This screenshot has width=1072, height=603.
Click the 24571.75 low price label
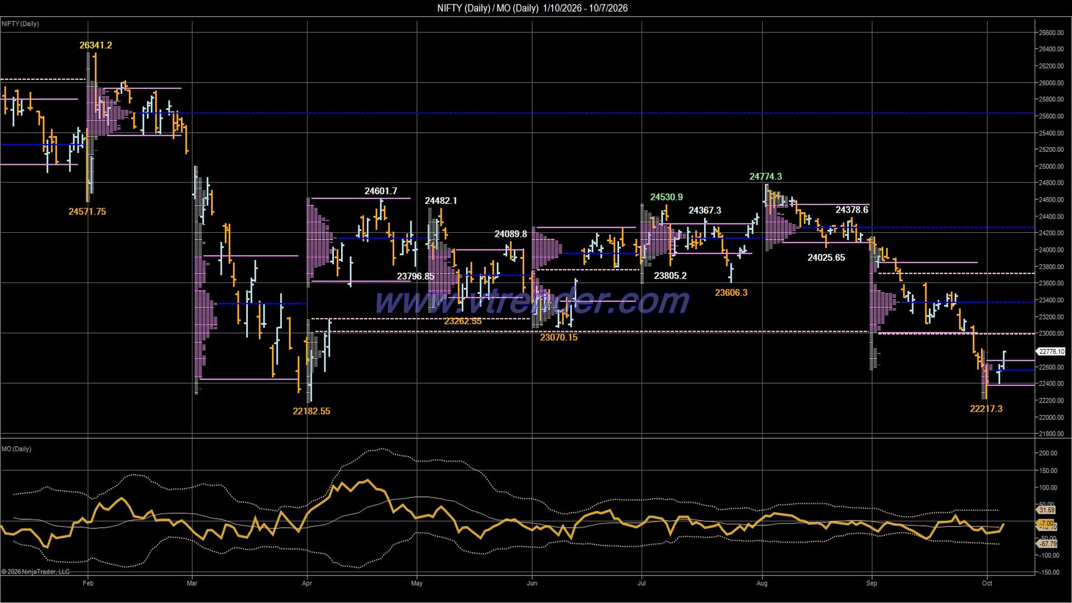[87, 212]
